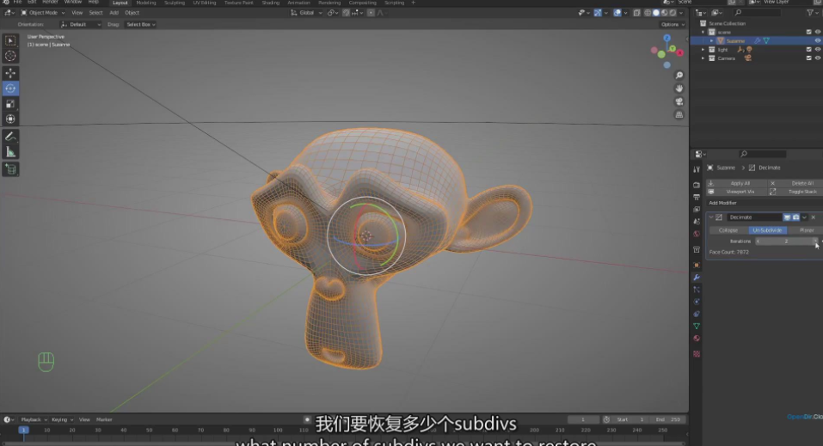Click the viewport zoom magnifier icon
Image resolution: width=823 pixels, height=446 pixels.
tap(679, 75)
